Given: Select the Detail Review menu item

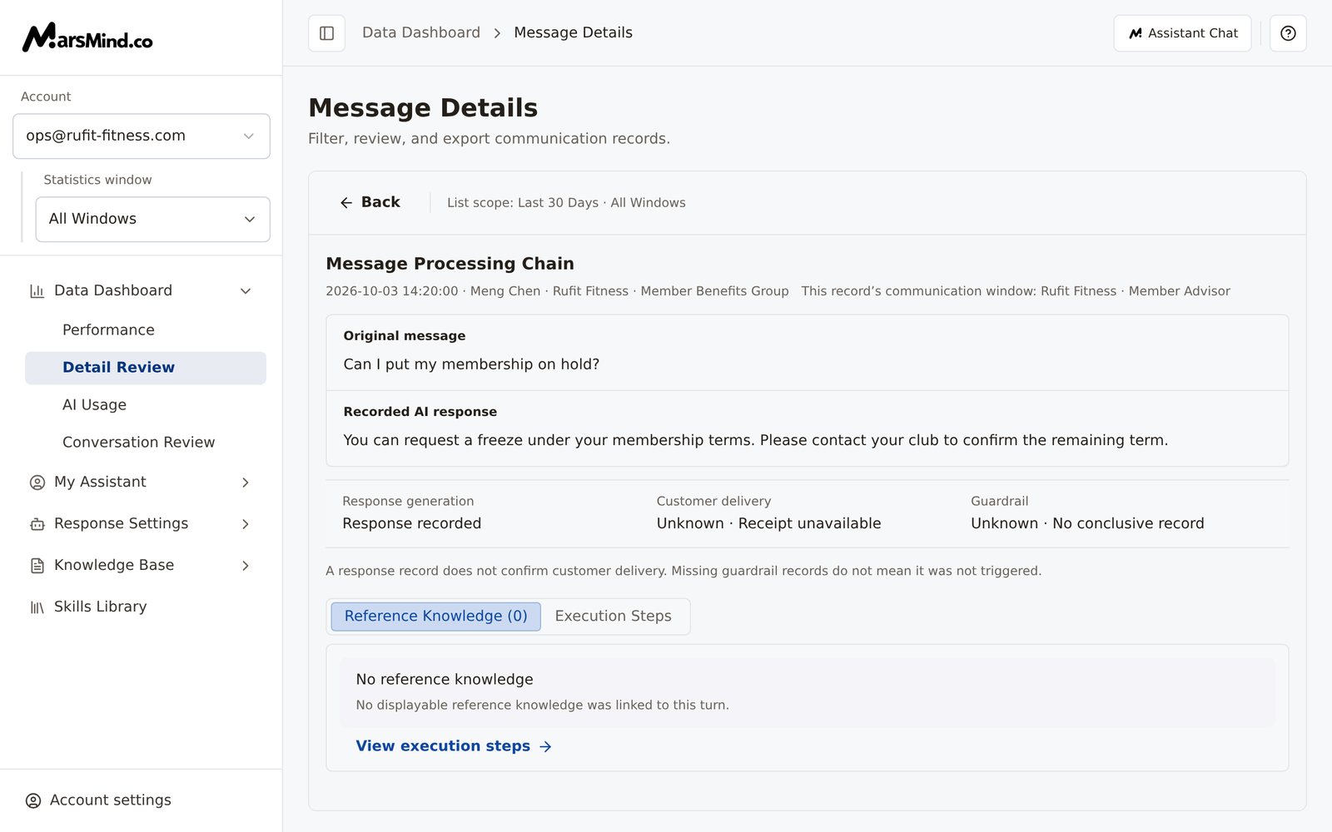Looking at the screenshot, I should point(146,368).
